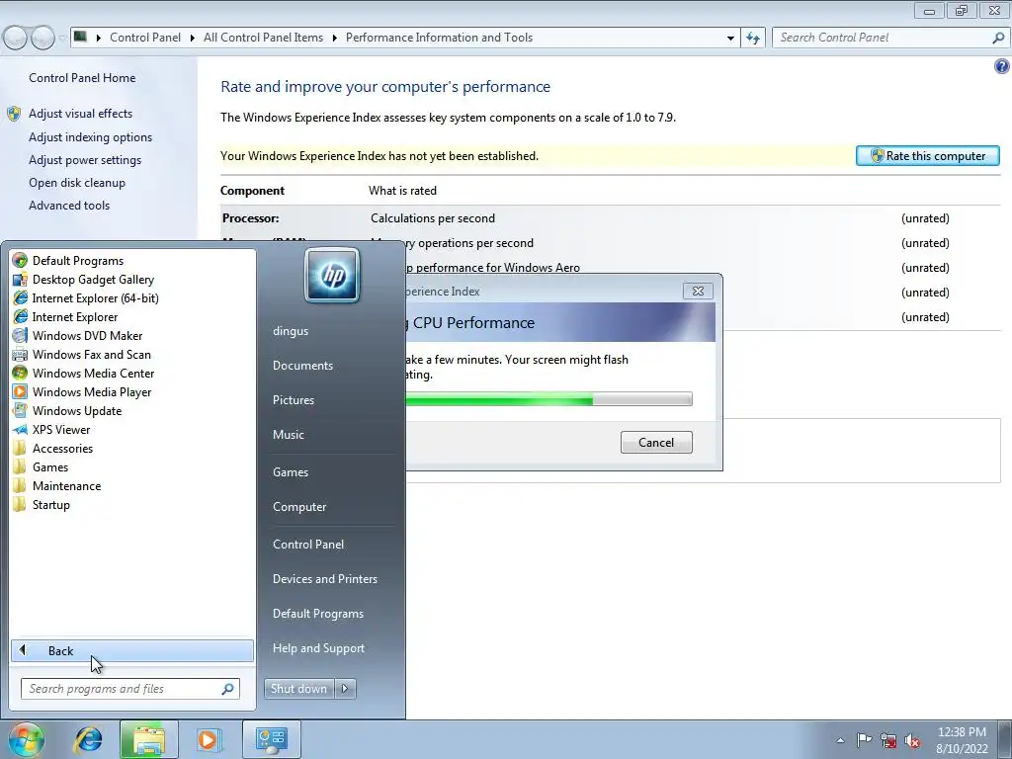
Task: Expand the Startup folder
Action: tap(42, 504)
